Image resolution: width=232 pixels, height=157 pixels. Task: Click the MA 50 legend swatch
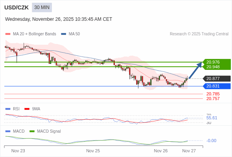(x=64, y=34)
